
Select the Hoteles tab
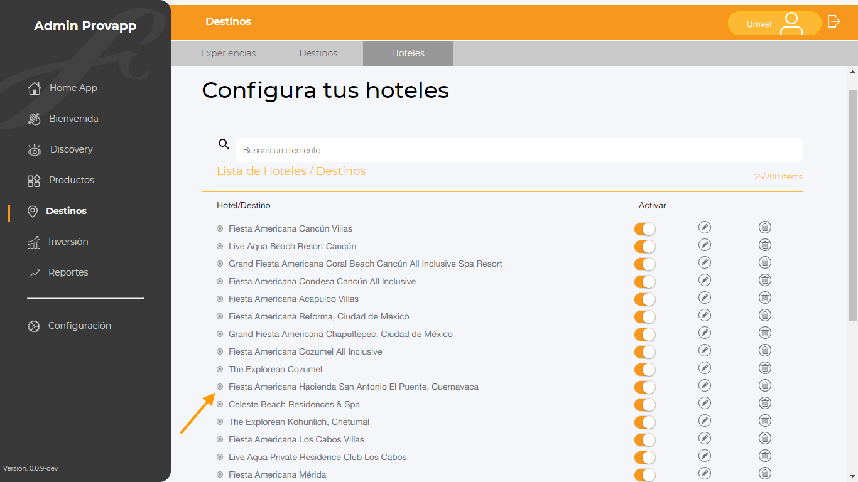pos(408,53)
